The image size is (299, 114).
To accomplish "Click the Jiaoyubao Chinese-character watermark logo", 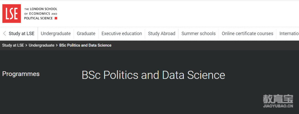I will coord(278,99).
